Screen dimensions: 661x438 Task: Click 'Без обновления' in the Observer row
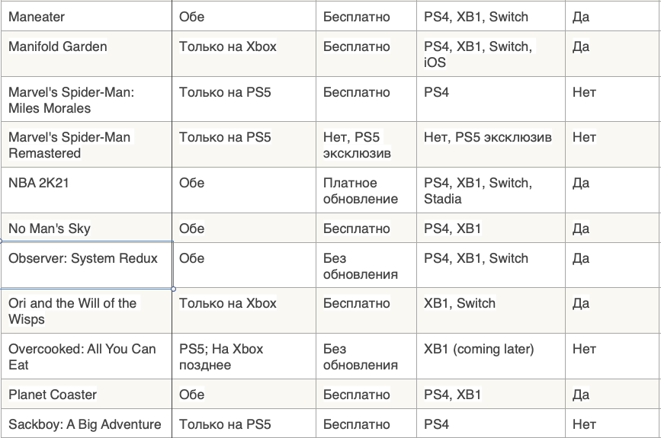point(361,266)
